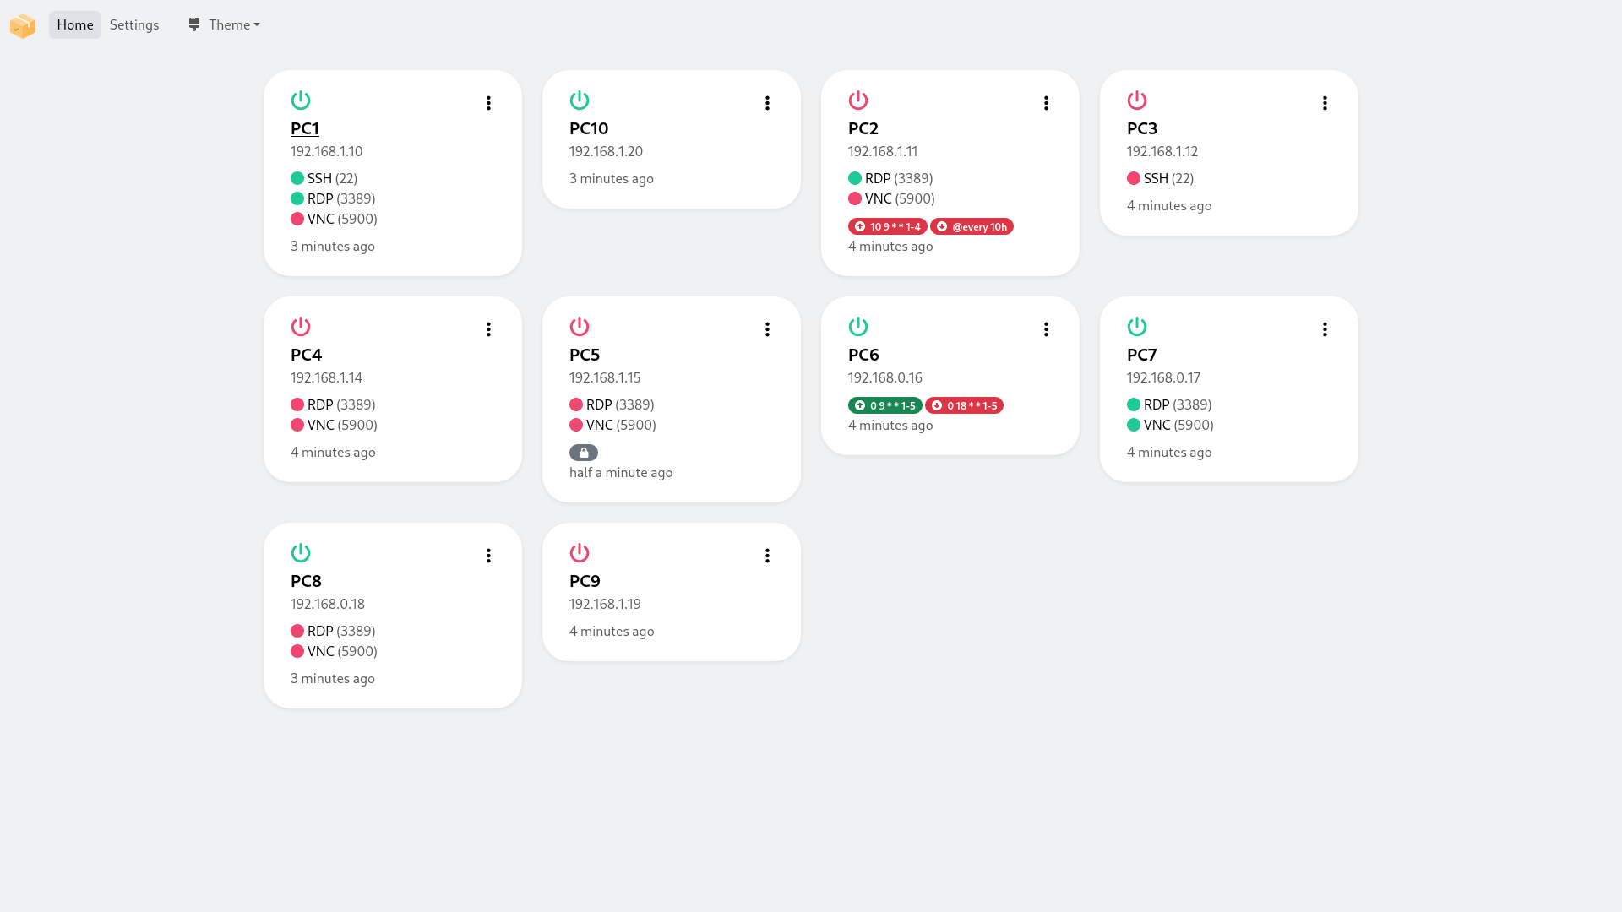Open the PC1 device link
The height and width of the screenshot is (912, 1622).
305,128
